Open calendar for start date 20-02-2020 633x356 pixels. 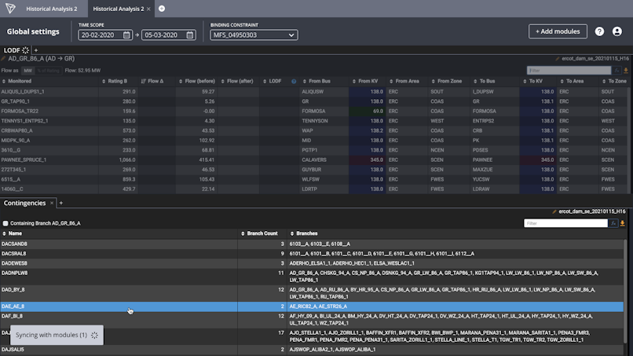pyautogui.click(x=128, y=35)
